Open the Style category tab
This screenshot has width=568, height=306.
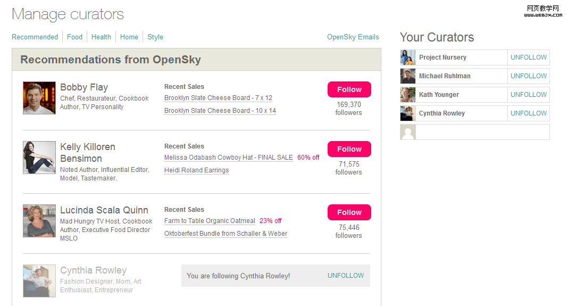pos(155,37)
